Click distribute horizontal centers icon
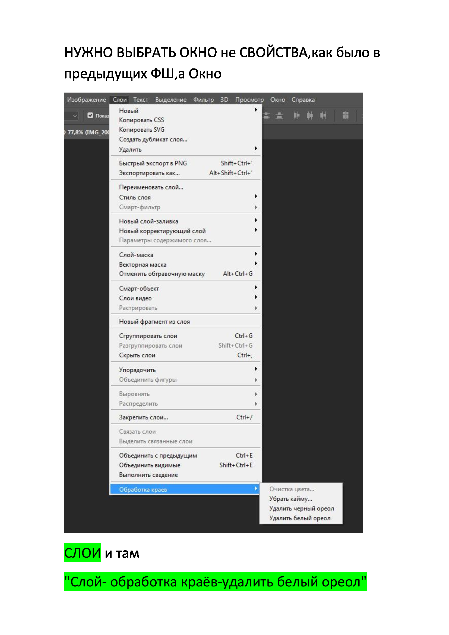Screen dimensions: 449x635 click(x=310, y=115)
